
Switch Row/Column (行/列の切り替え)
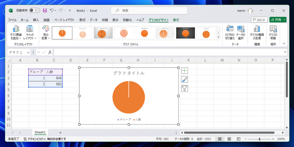point(230,32)
